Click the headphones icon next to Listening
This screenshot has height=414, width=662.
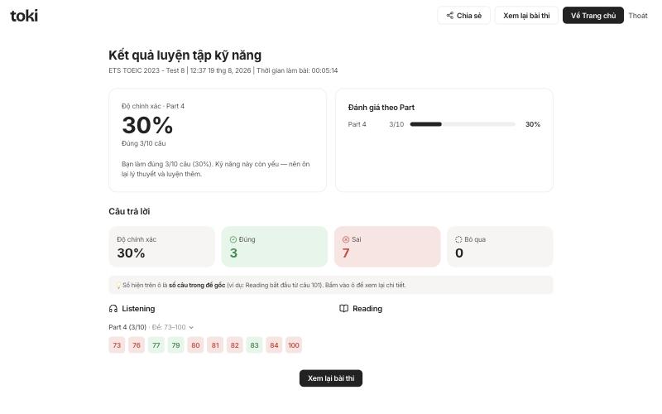[113, 309]
